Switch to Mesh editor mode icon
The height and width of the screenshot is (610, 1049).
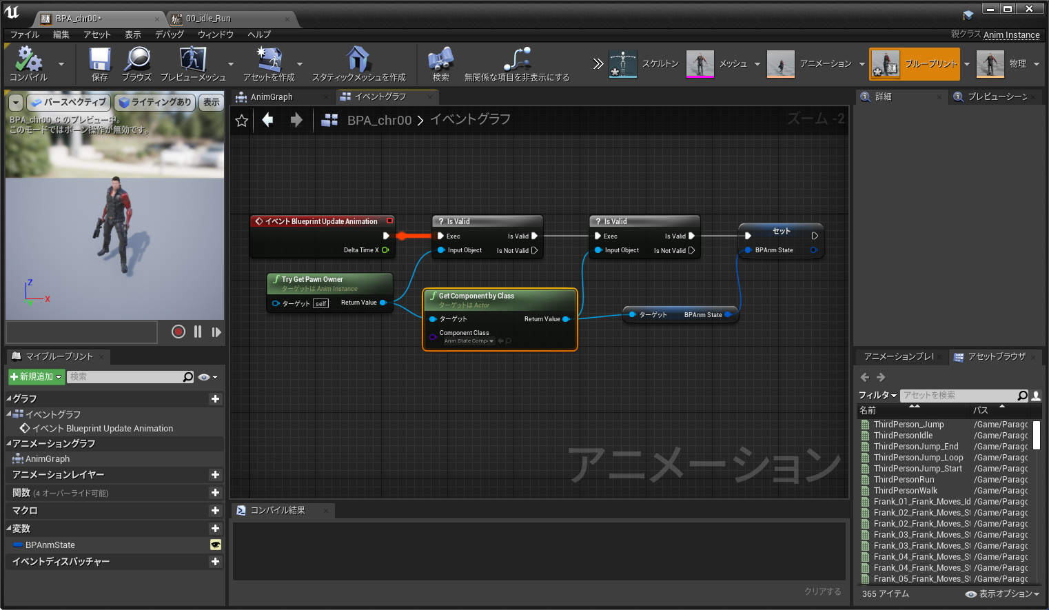[700, 64]
